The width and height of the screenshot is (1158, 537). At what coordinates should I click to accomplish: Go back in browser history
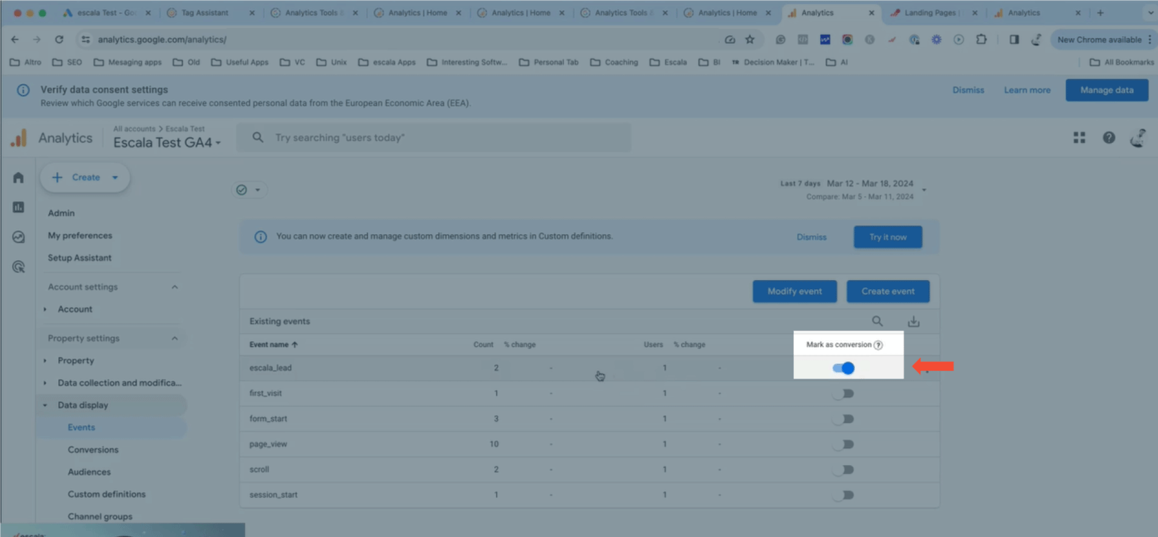15,39
